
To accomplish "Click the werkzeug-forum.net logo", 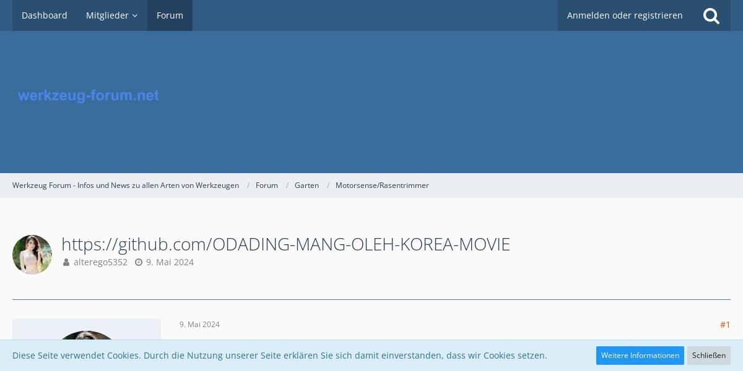I will pos(89,96).
